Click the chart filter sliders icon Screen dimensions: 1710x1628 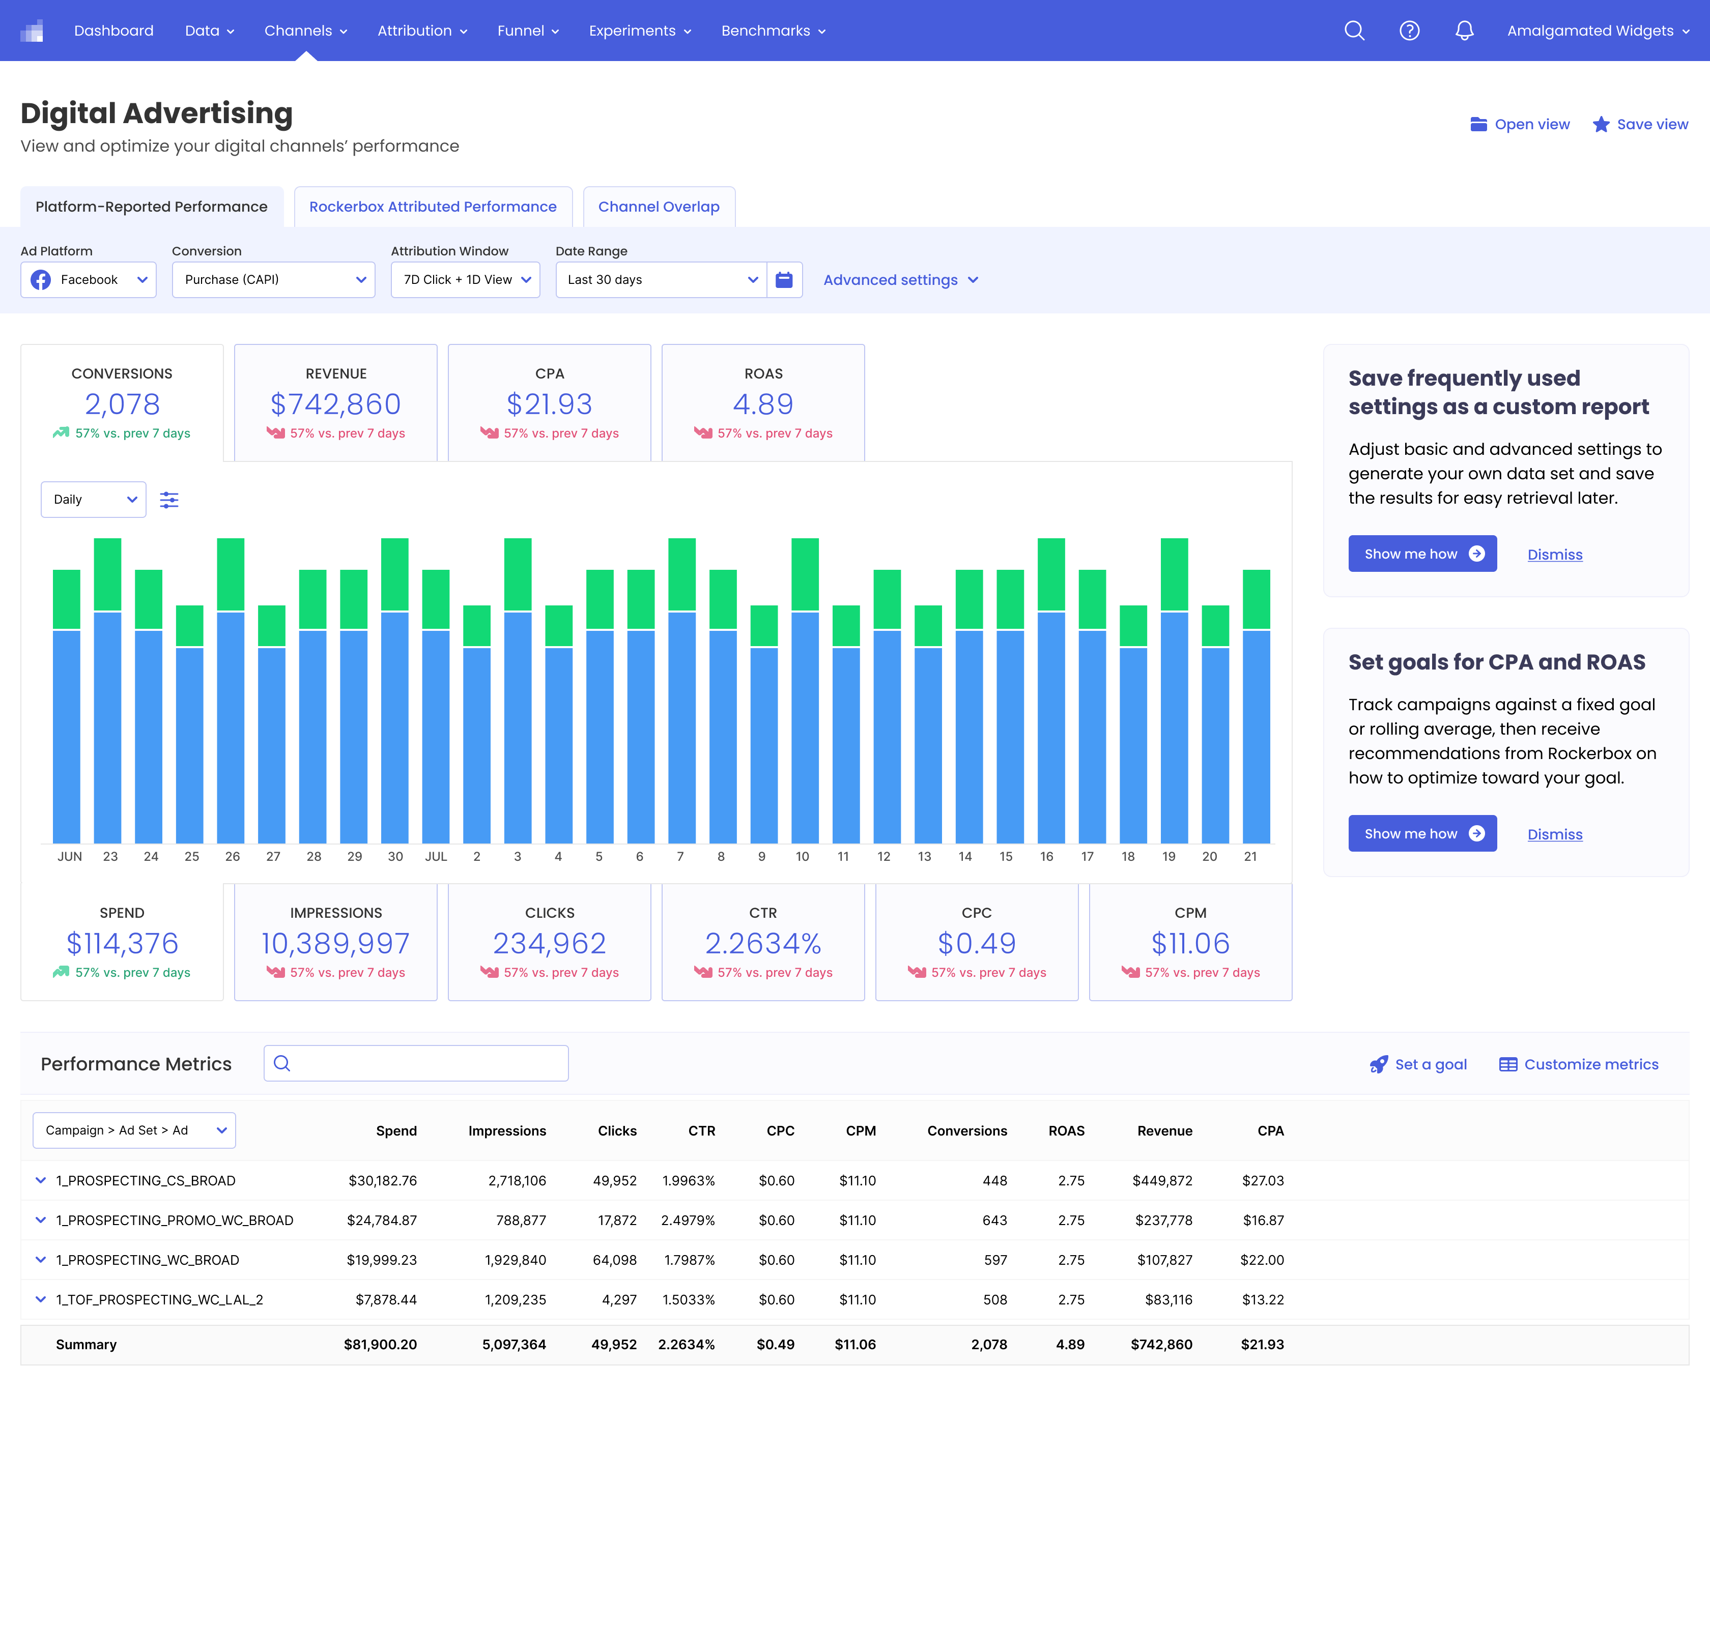pos(169,500)
